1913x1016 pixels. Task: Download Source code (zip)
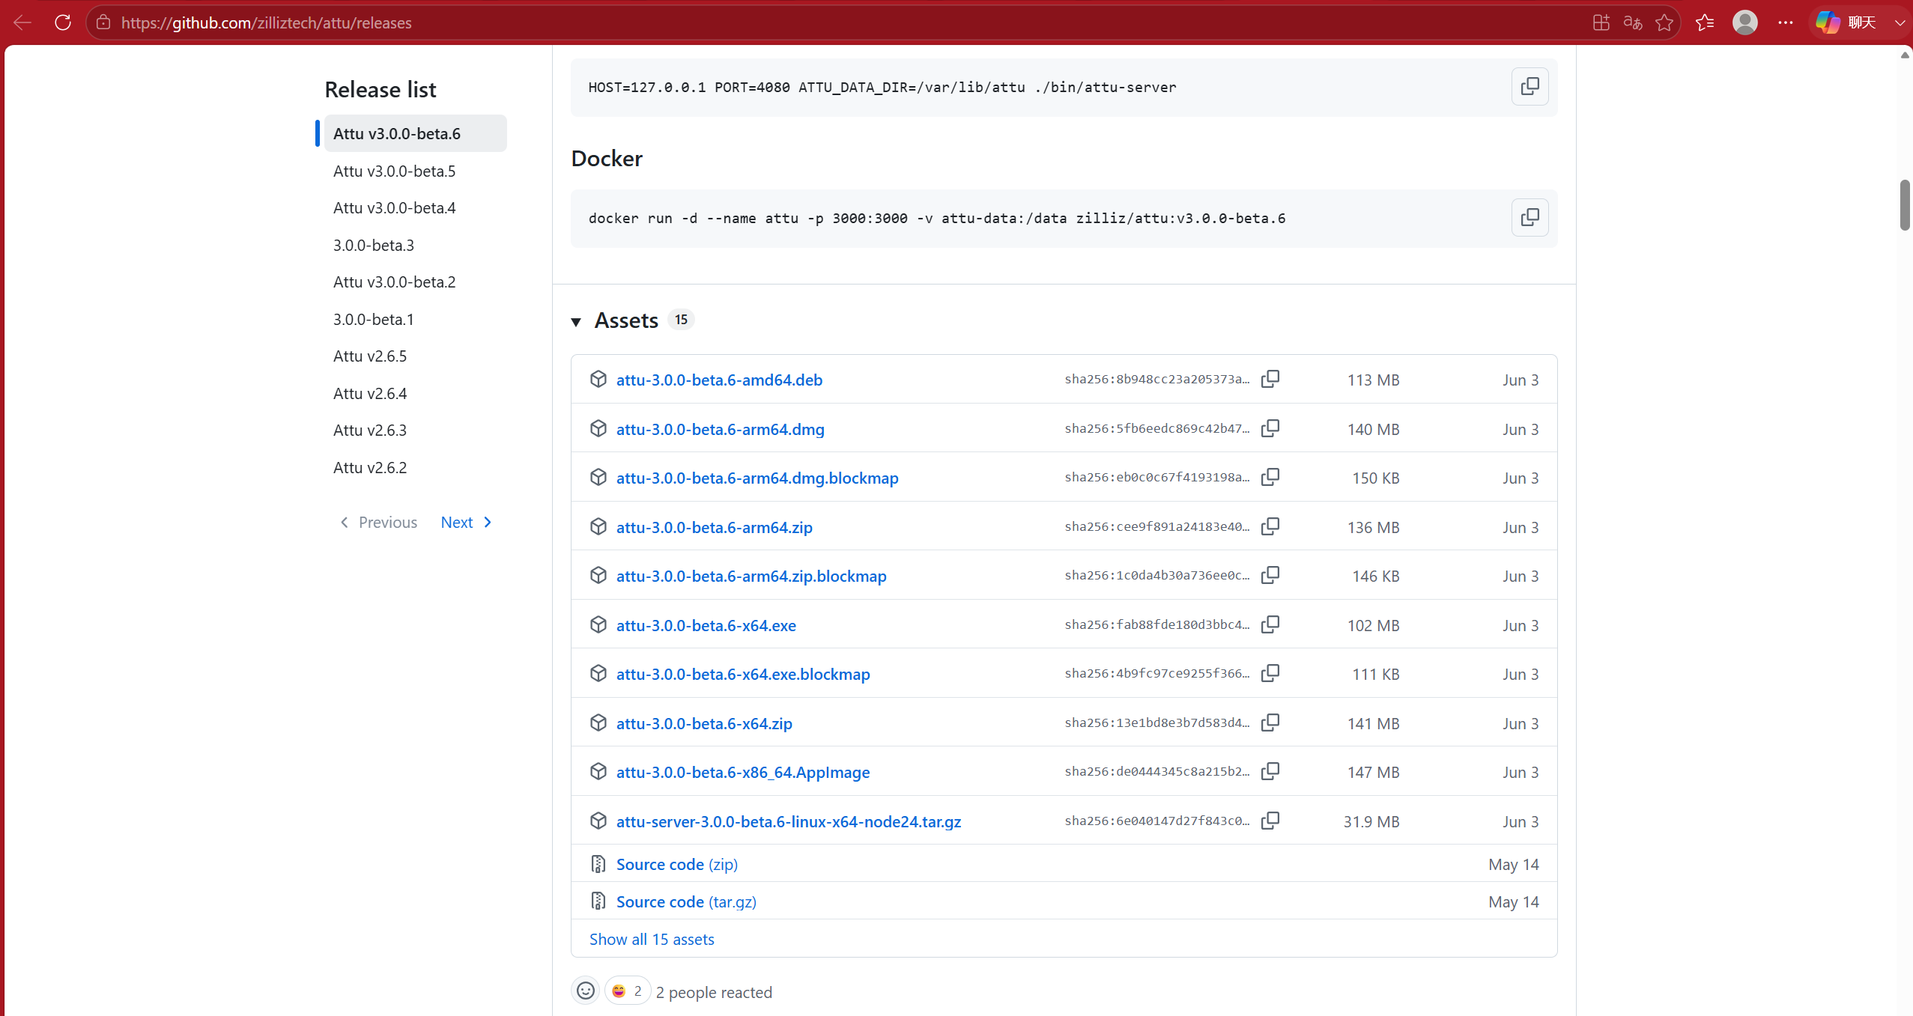[x=676, y=864]
